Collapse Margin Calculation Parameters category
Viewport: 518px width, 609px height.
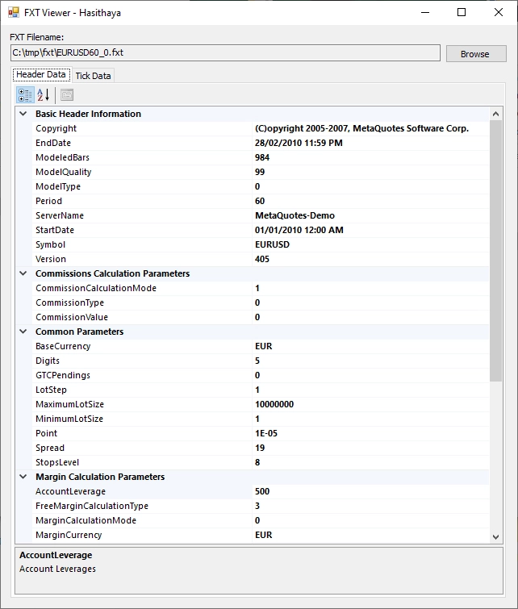point(23,477)
